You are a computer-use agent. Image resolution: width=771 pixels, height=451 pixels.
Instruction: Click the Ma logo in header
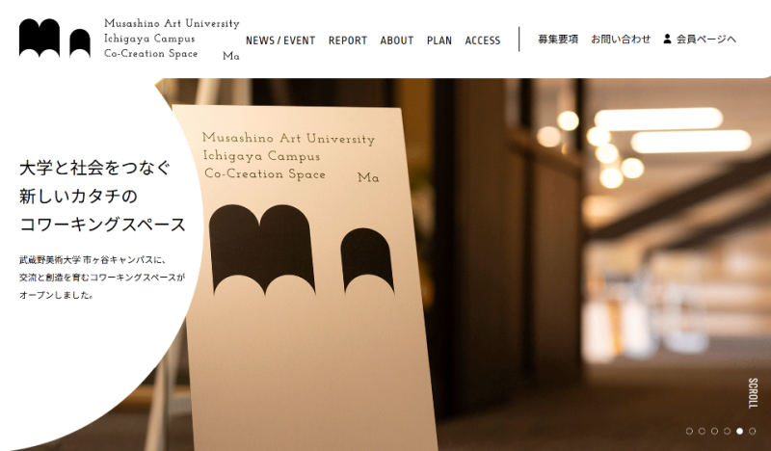tap(55, 39)
